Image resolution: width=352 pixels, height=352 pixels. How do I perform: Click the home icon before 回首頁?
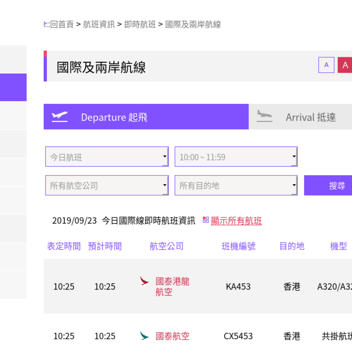45,24
